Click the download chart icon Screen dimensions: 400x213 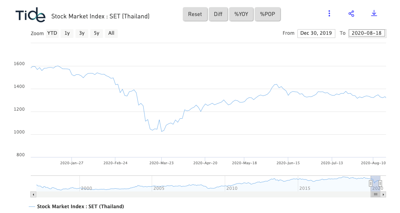pyautogui.click(x=374, y=13)
